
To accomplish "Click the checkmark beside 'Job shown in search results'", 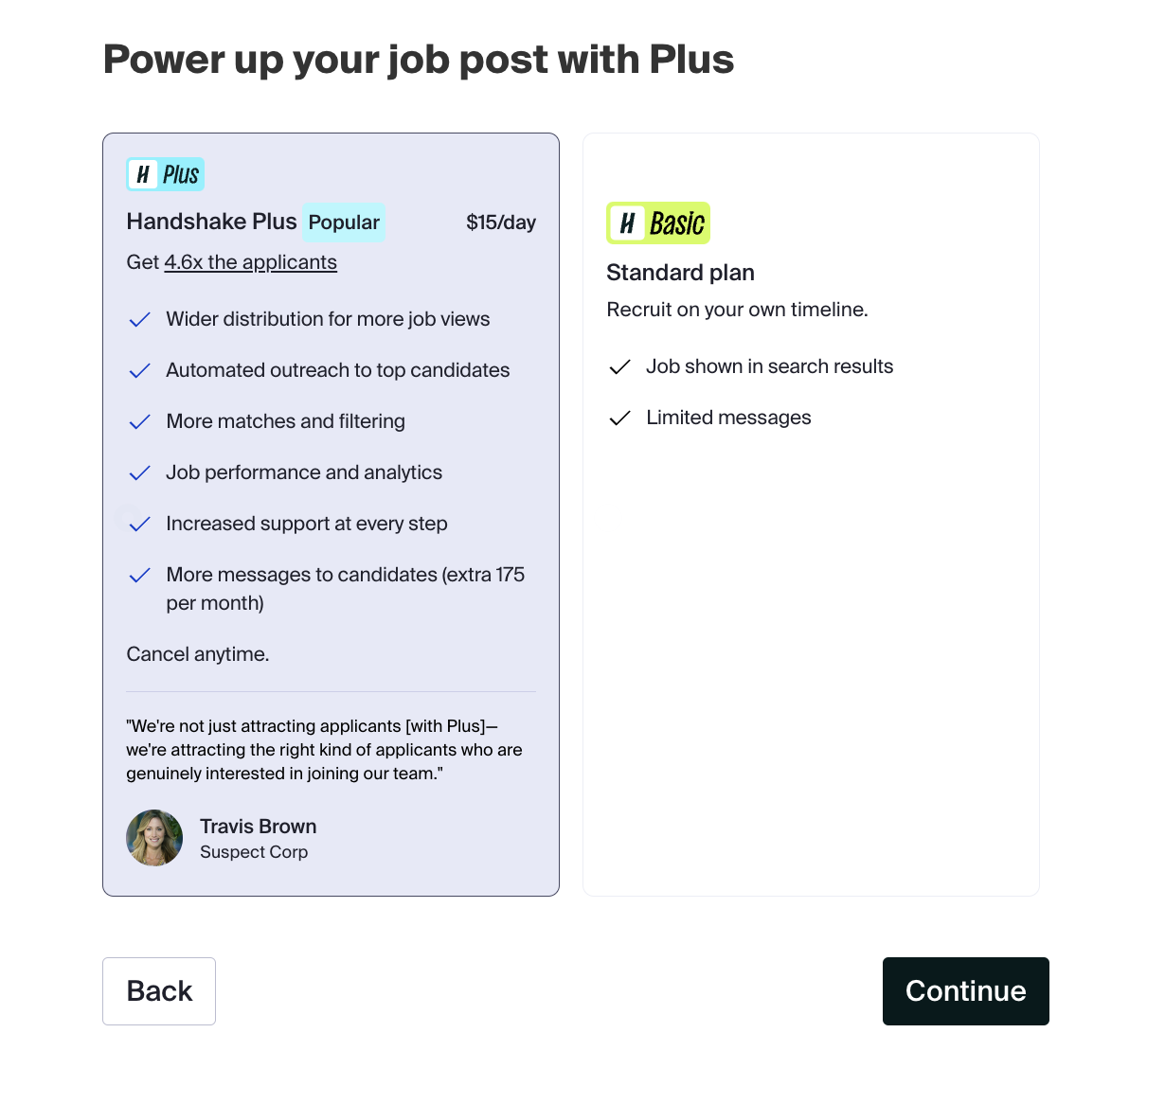I will 620,366.
